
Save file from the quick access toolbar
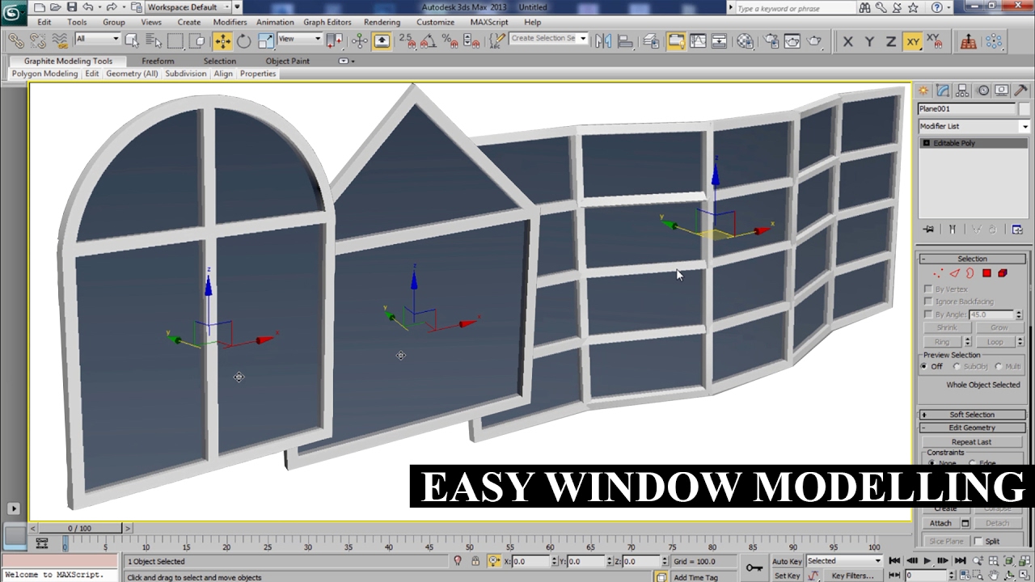pos(73,7)
